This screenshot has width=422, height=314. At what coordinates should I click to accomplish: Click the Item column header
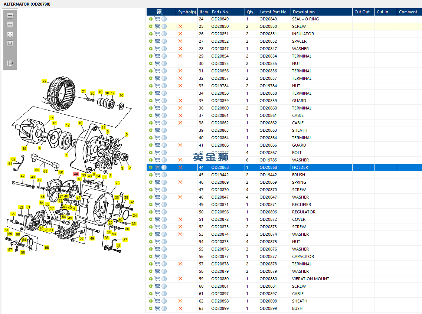click(203, 12)
